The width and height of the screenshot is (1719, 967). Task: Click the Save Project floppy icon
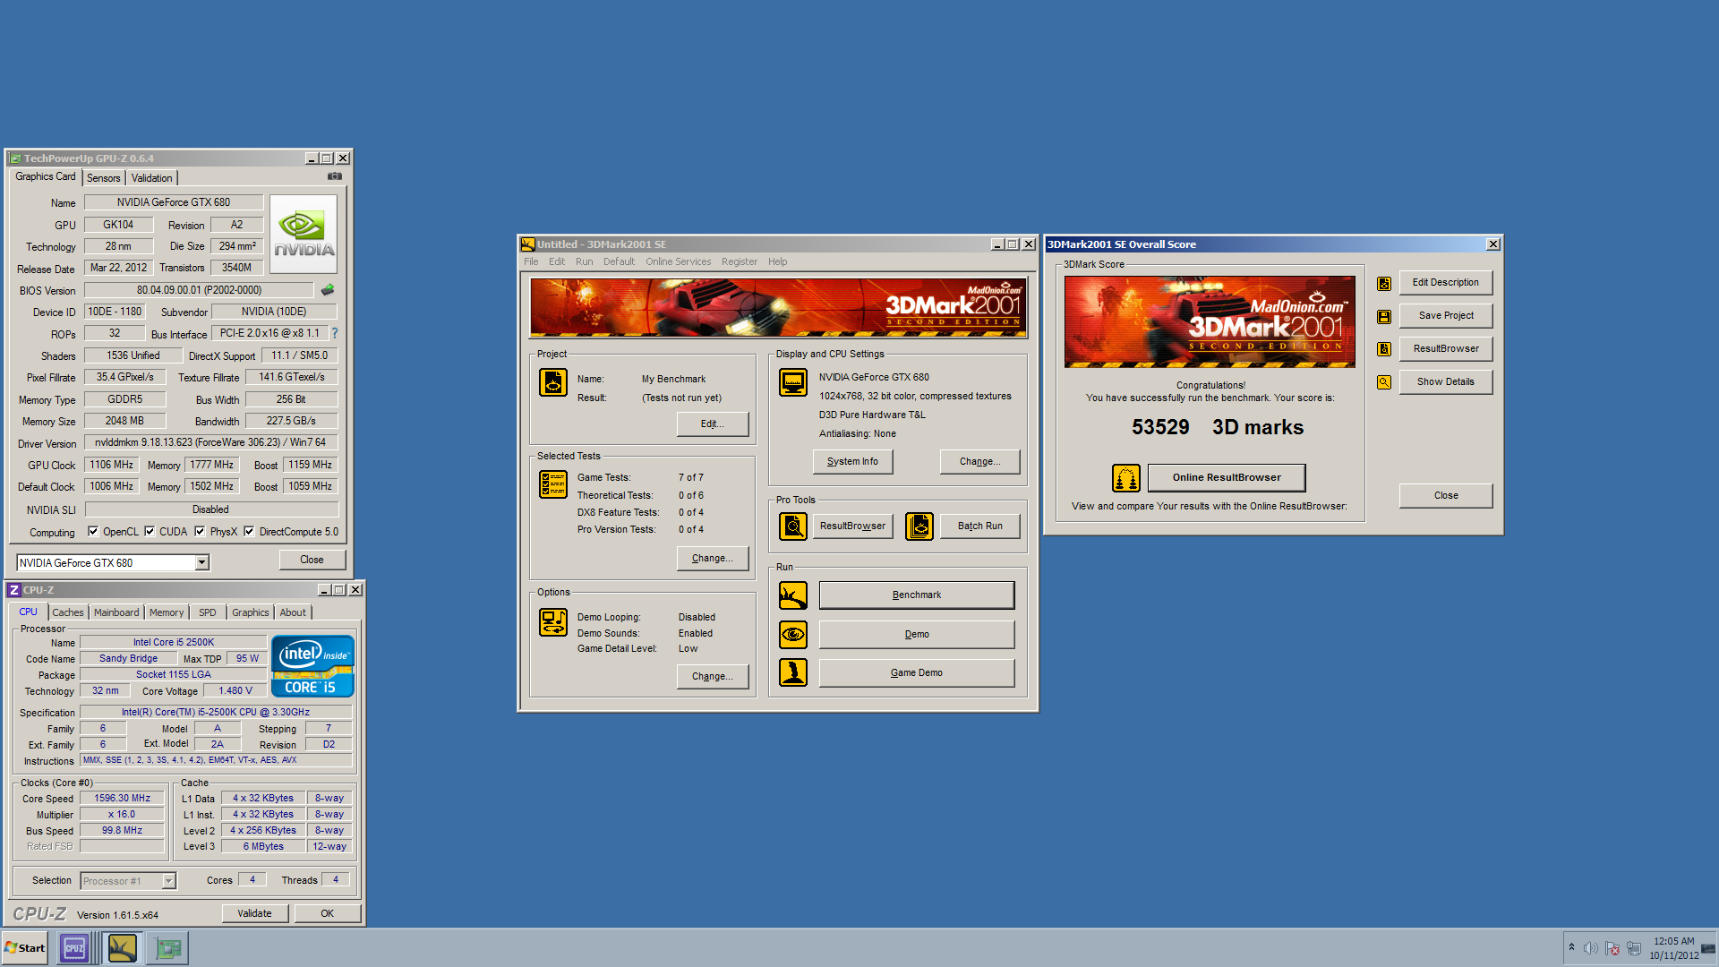coord(1384,317)
